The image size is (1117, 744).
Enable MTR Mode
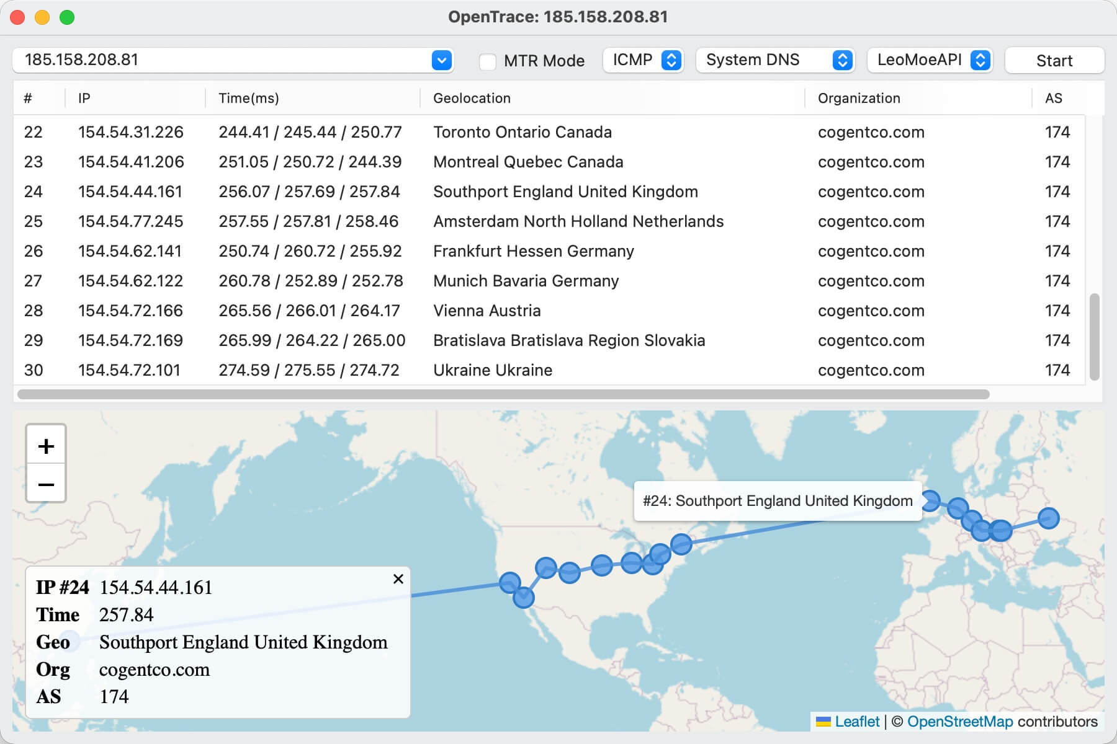pos(488,60)
